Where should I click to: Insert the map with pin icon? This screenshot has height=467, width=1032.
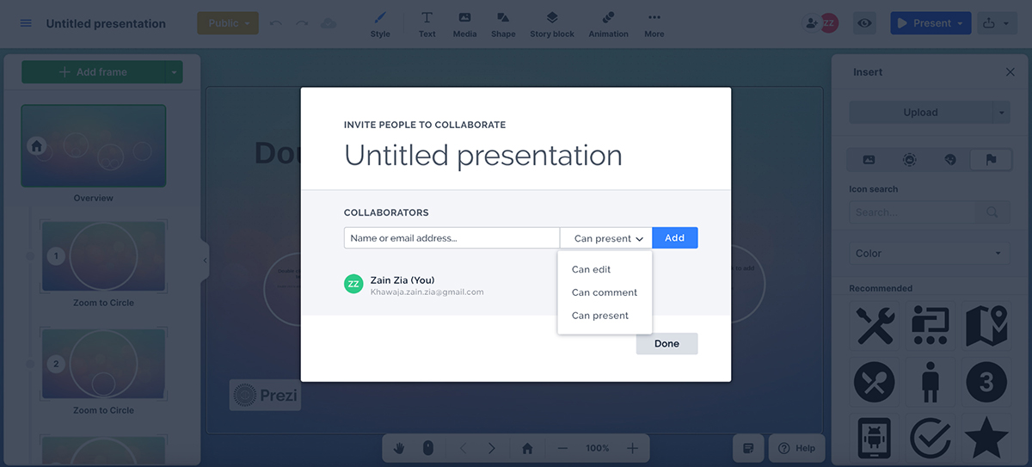[x=986, y=327]
